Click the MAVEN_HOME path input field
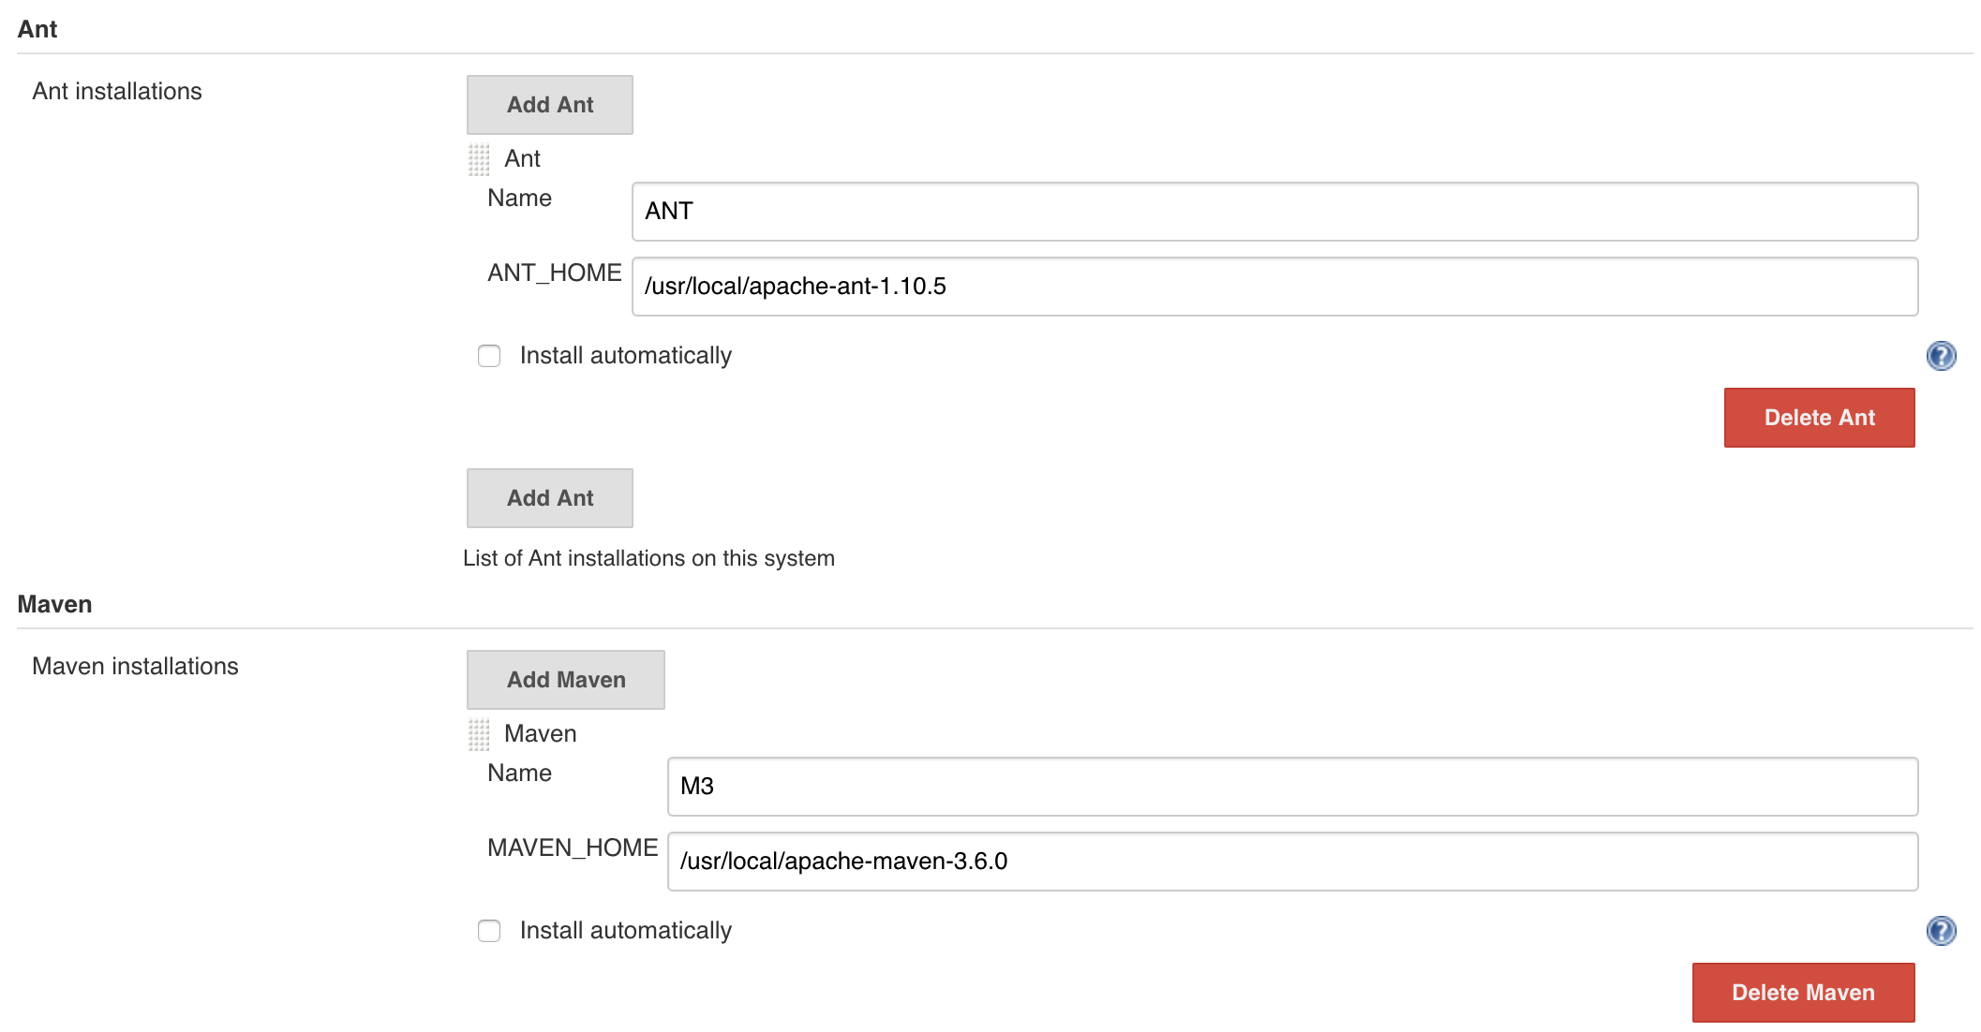This screenshot has width=1981, height=1032. pos(1292,862)
